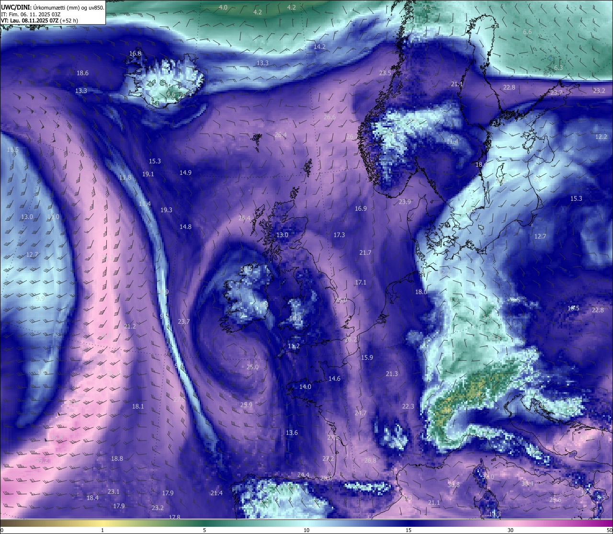Click the 18.1 value label

tap(138, 407)
